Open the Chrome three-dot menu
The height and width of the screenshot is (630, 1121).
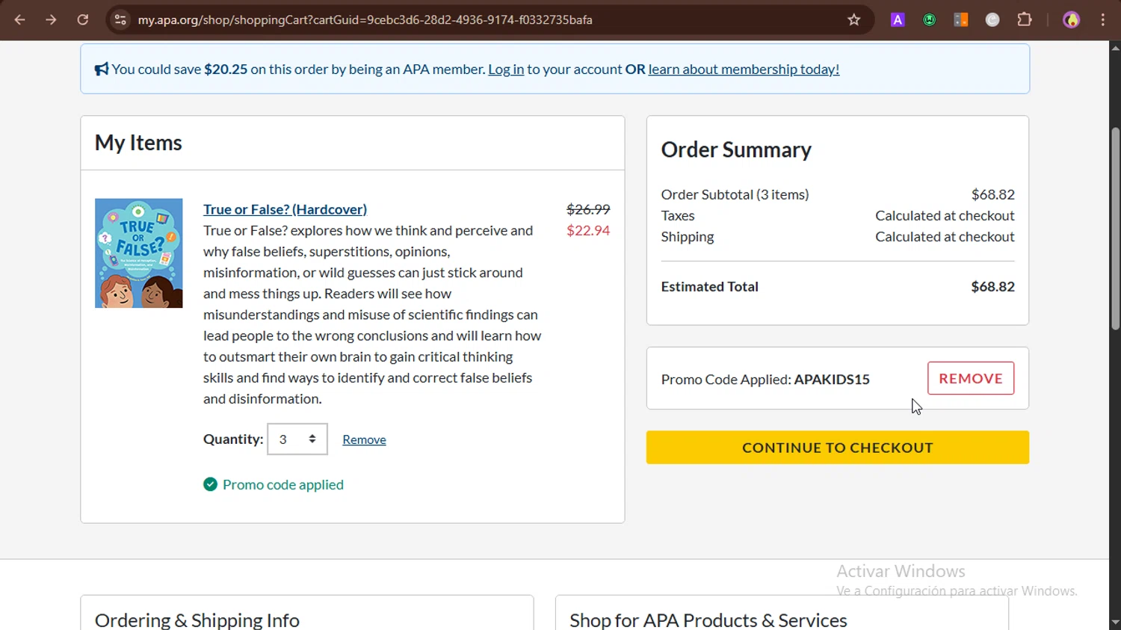coord(1103,20)
